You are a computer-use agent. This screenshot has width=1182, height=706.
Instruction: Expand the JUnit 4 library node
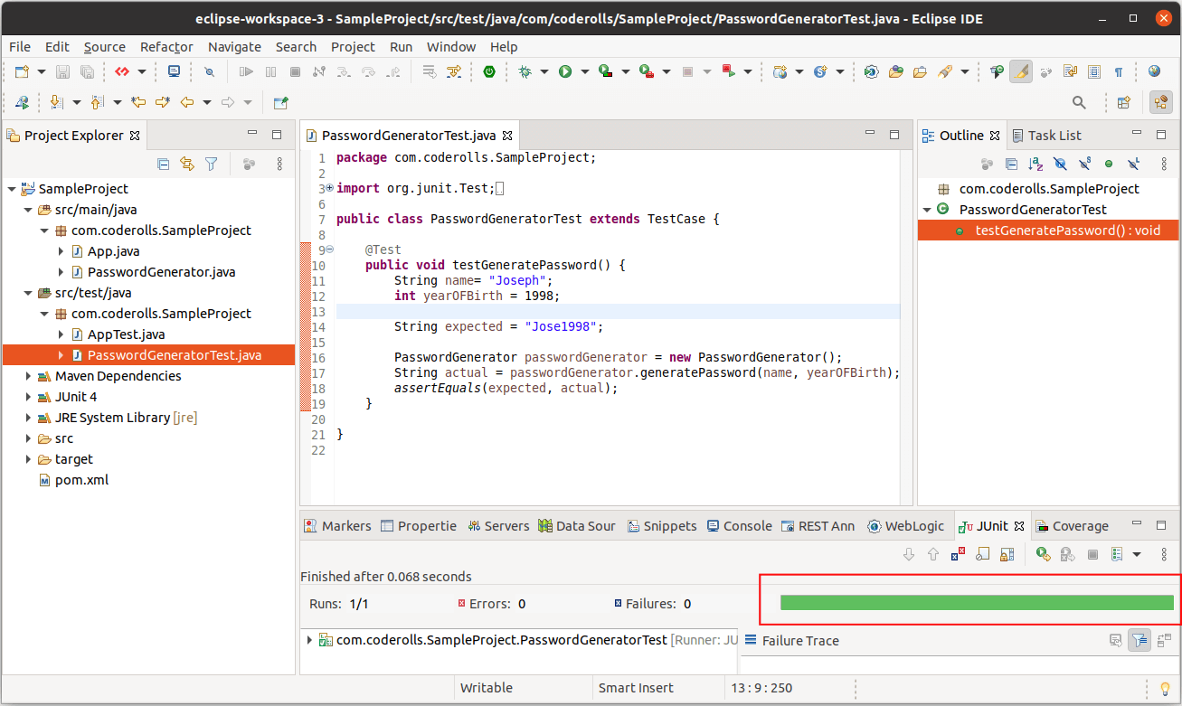pyautogui.click(x=27, y=396)
